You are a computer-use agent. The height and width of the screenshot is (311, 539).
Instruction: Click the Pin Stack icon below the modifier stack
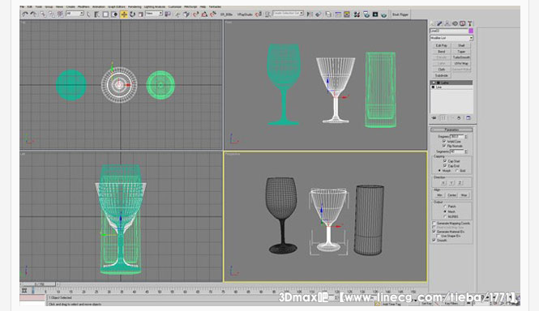point(434,118)
